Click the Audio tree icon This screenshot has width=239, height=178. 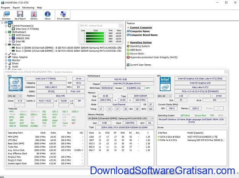(10, 67)
